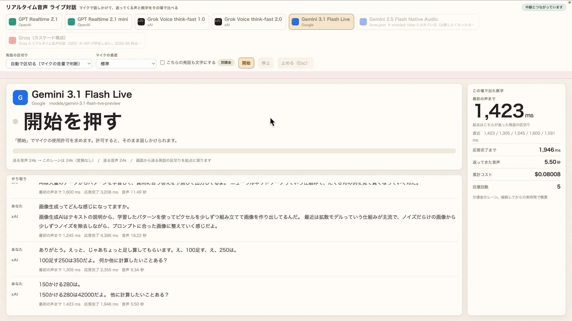Click the 最初の声まで 1,305 ms stats line
572x321 pixels.
(x=91, y=270)
